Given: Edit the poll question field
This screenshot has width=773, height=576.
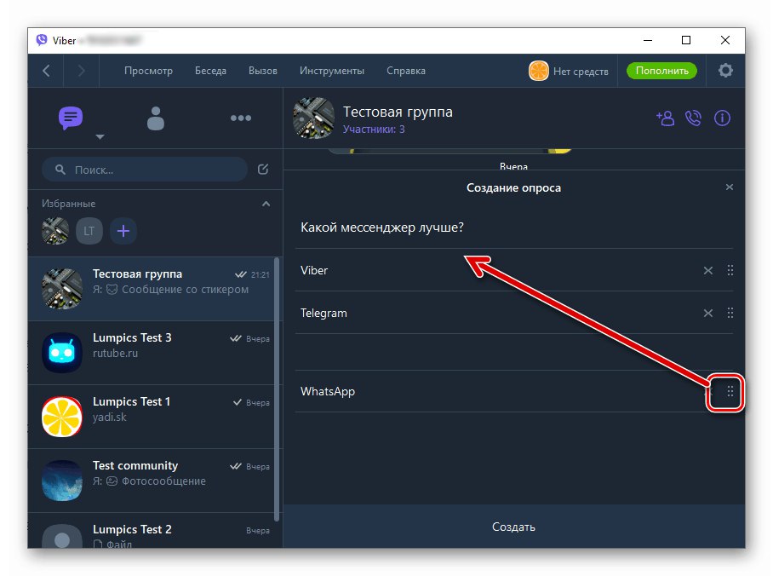Looking at the screenshot, I should click(514, 228).
